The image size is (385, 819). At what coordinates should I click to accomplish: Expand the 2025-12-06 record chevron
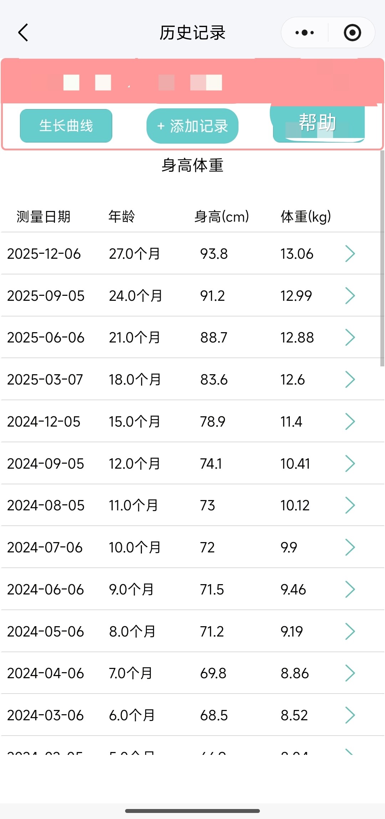(x=350, y=254)
